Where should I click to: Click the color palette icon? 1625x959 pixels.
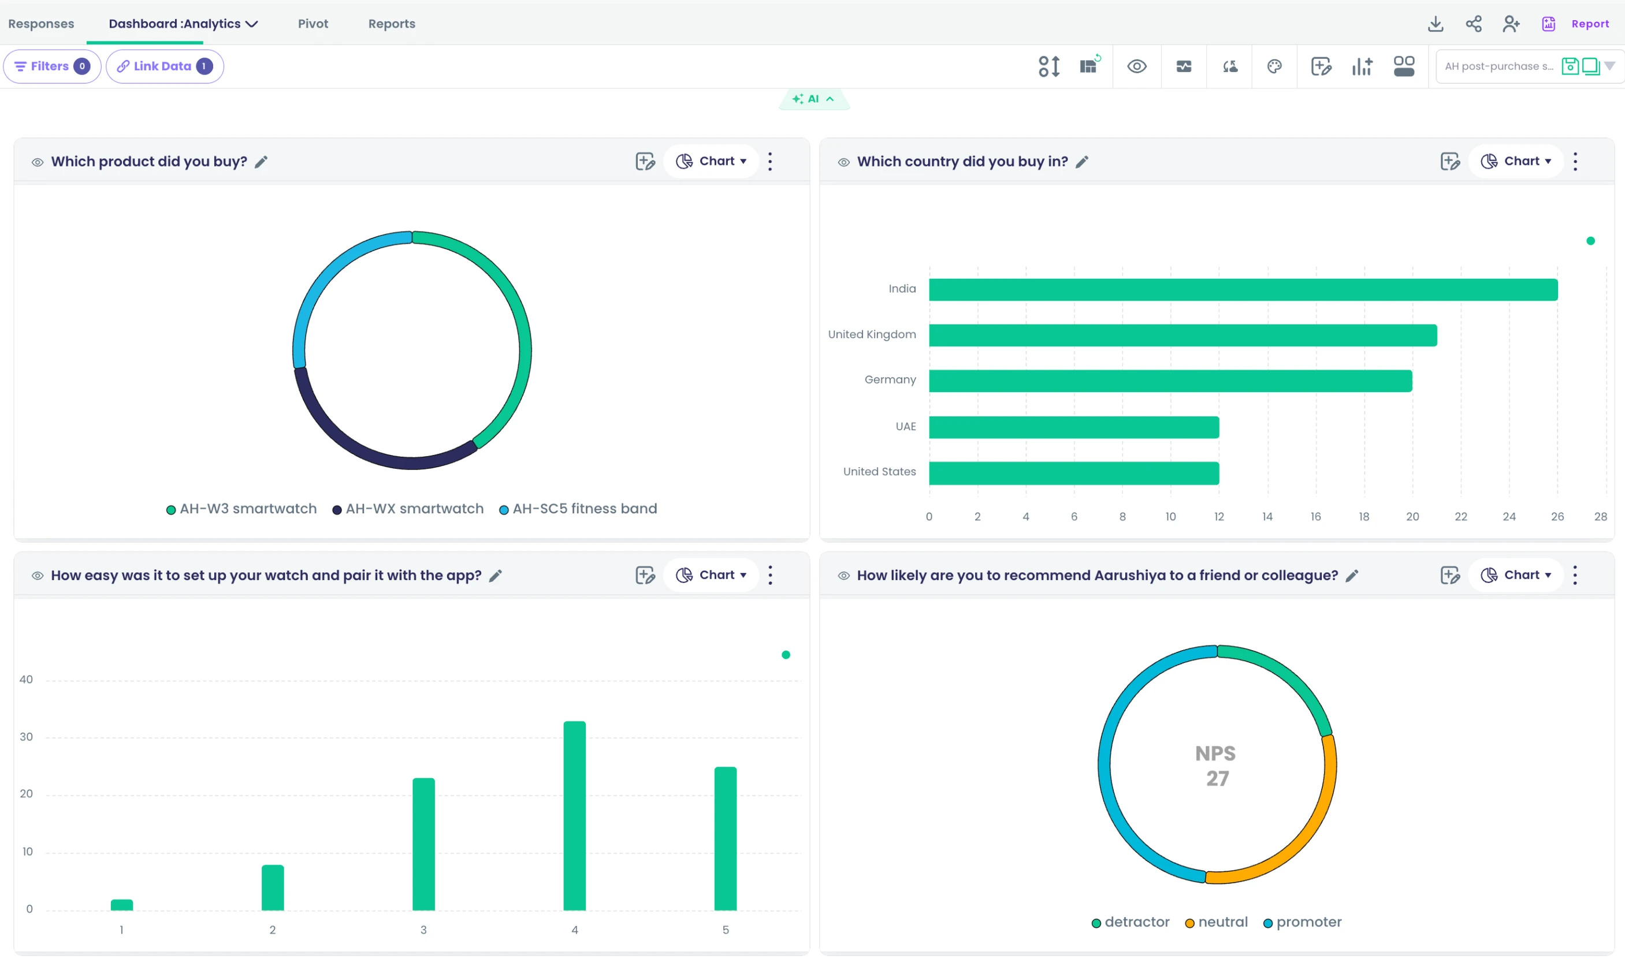pos(1274,66)
